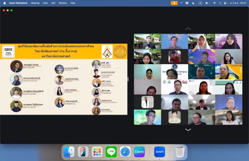This screenshot has height=161, width=249.
Task: Open Canva from the Dock
Action: pyautogui.click(x=139, y=152)
